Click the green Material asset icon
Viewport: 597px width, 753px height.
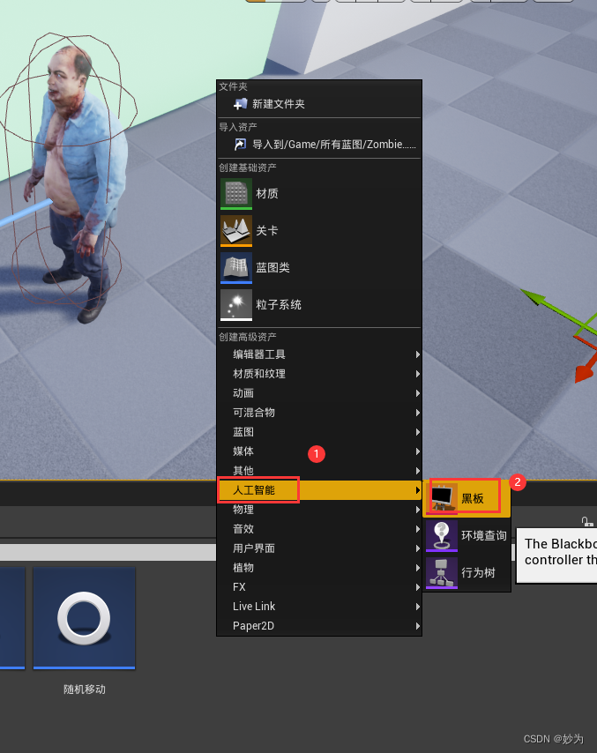click(x=236, y=194)
